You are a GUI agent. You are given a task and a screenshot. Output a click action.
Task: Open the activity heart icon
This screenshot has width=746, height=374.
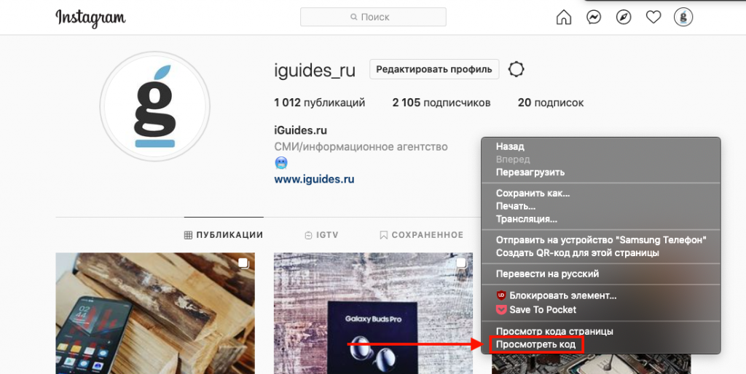[653, 17]
